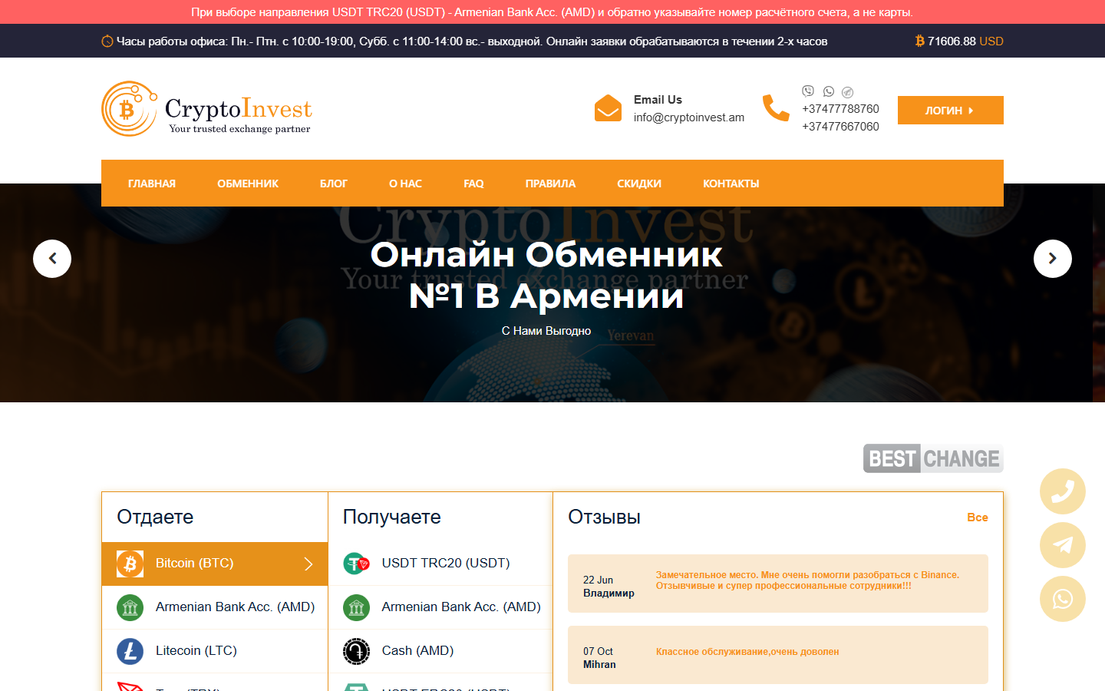
Task: Click the bank icon in the Получаете column
Action: coord(356,607)
